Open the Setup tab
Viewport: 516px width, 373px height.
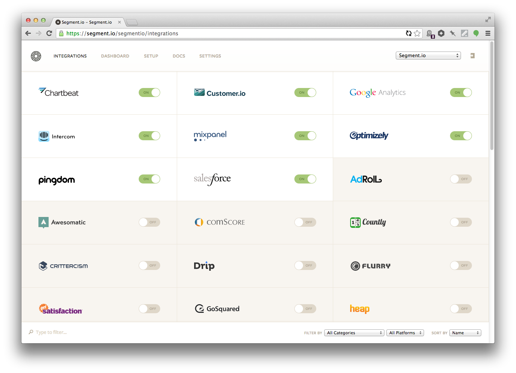[151, 56]
